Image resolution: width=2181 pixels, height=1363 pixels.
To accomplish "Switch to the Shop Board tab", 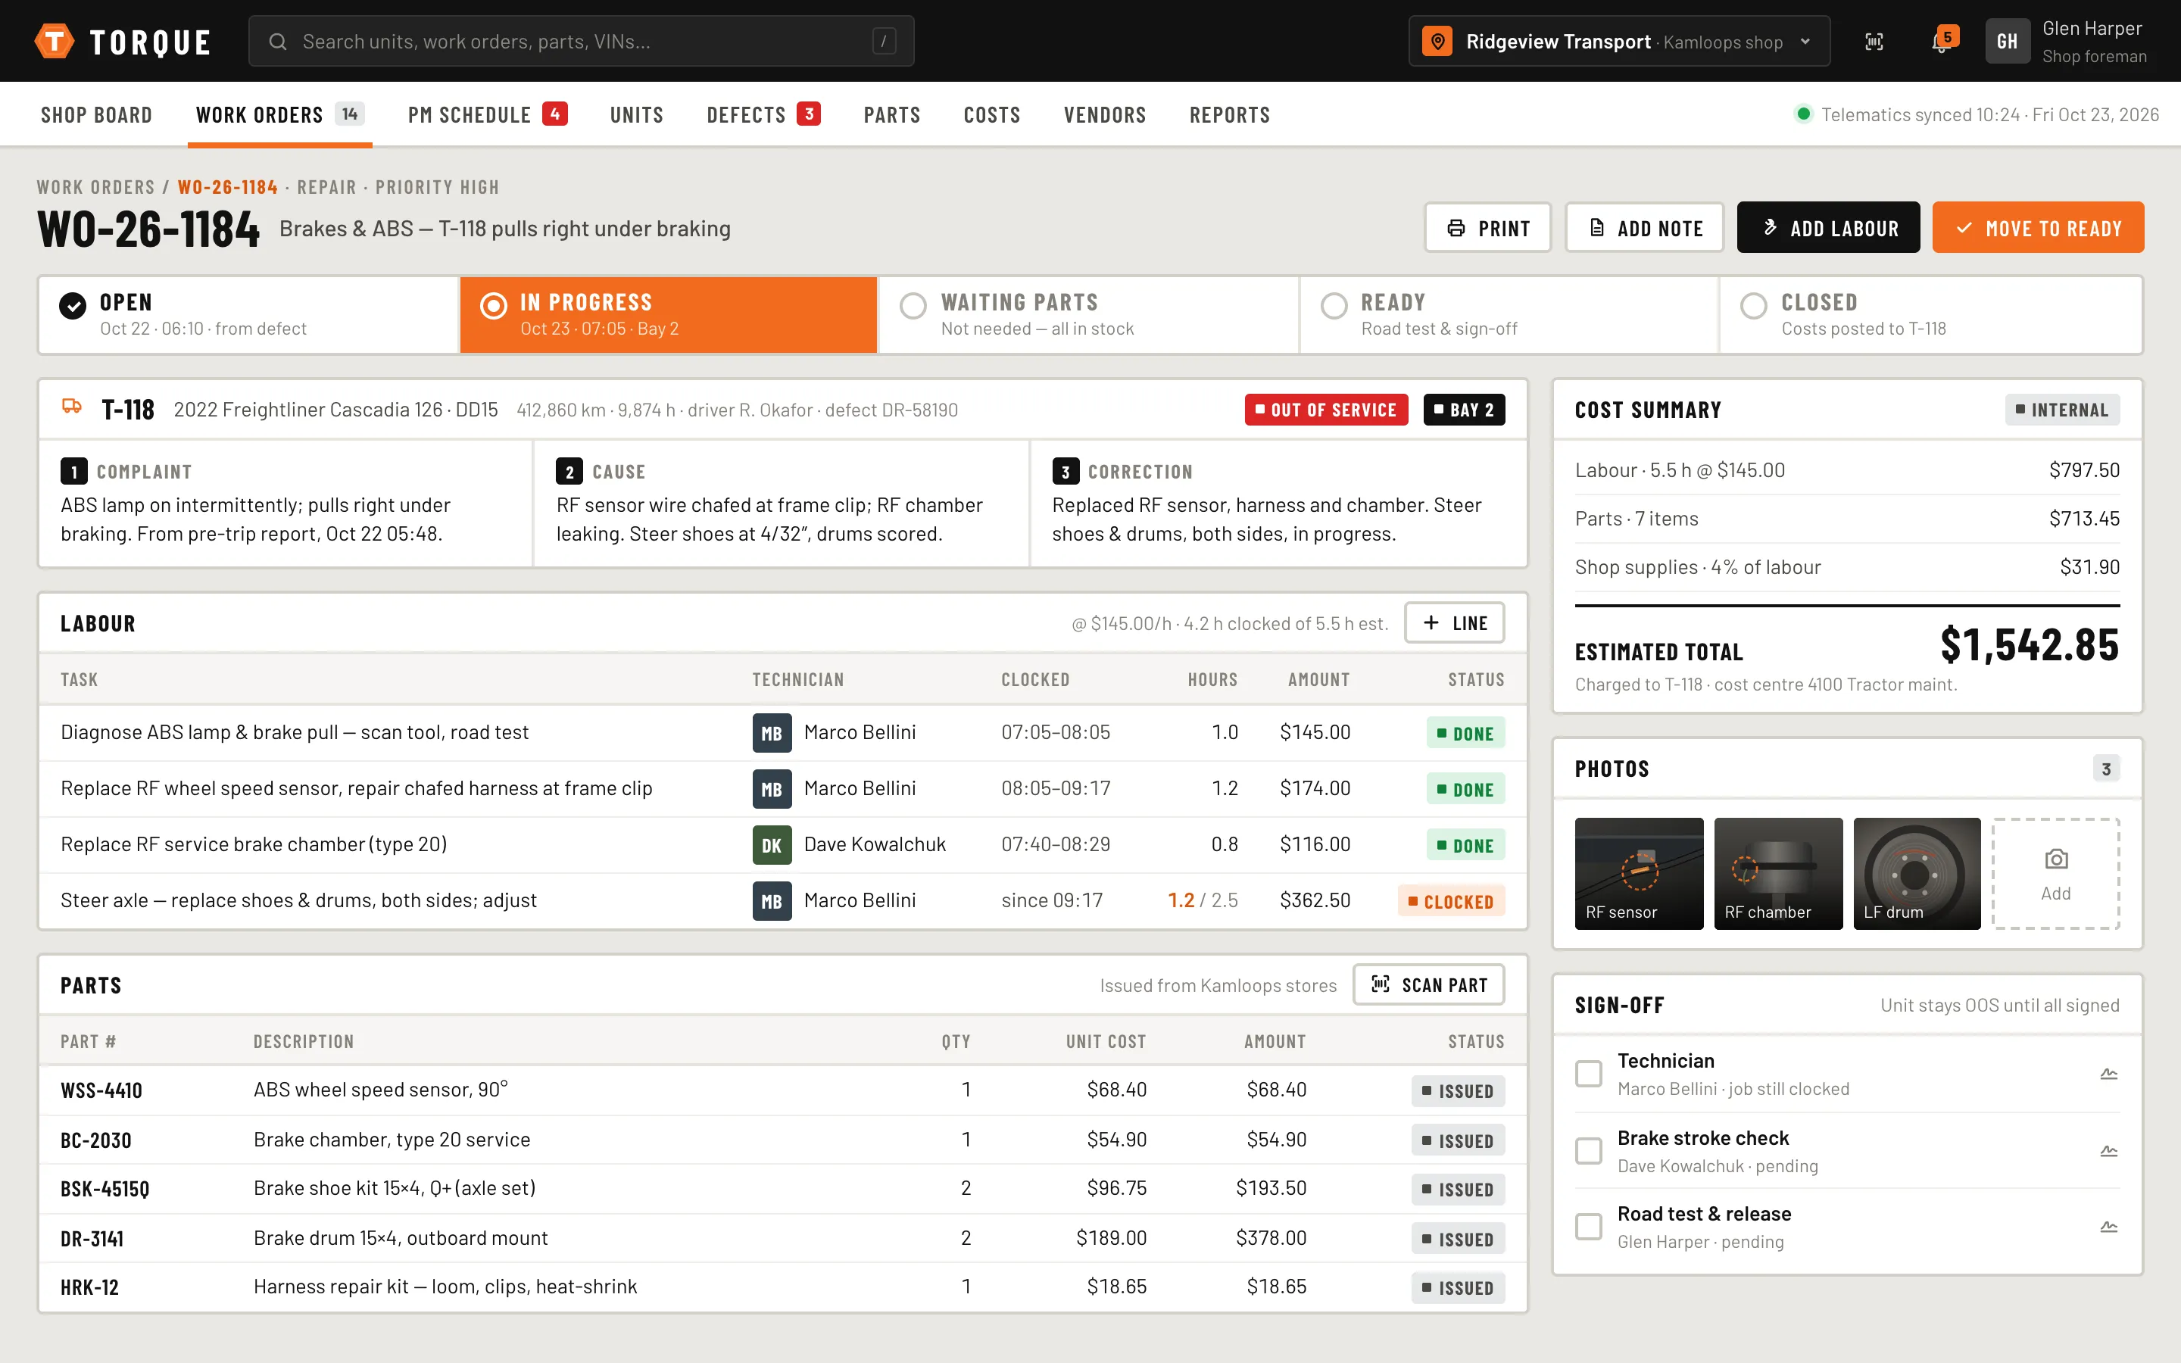I will pyautogui.click(x=96, y=114).
